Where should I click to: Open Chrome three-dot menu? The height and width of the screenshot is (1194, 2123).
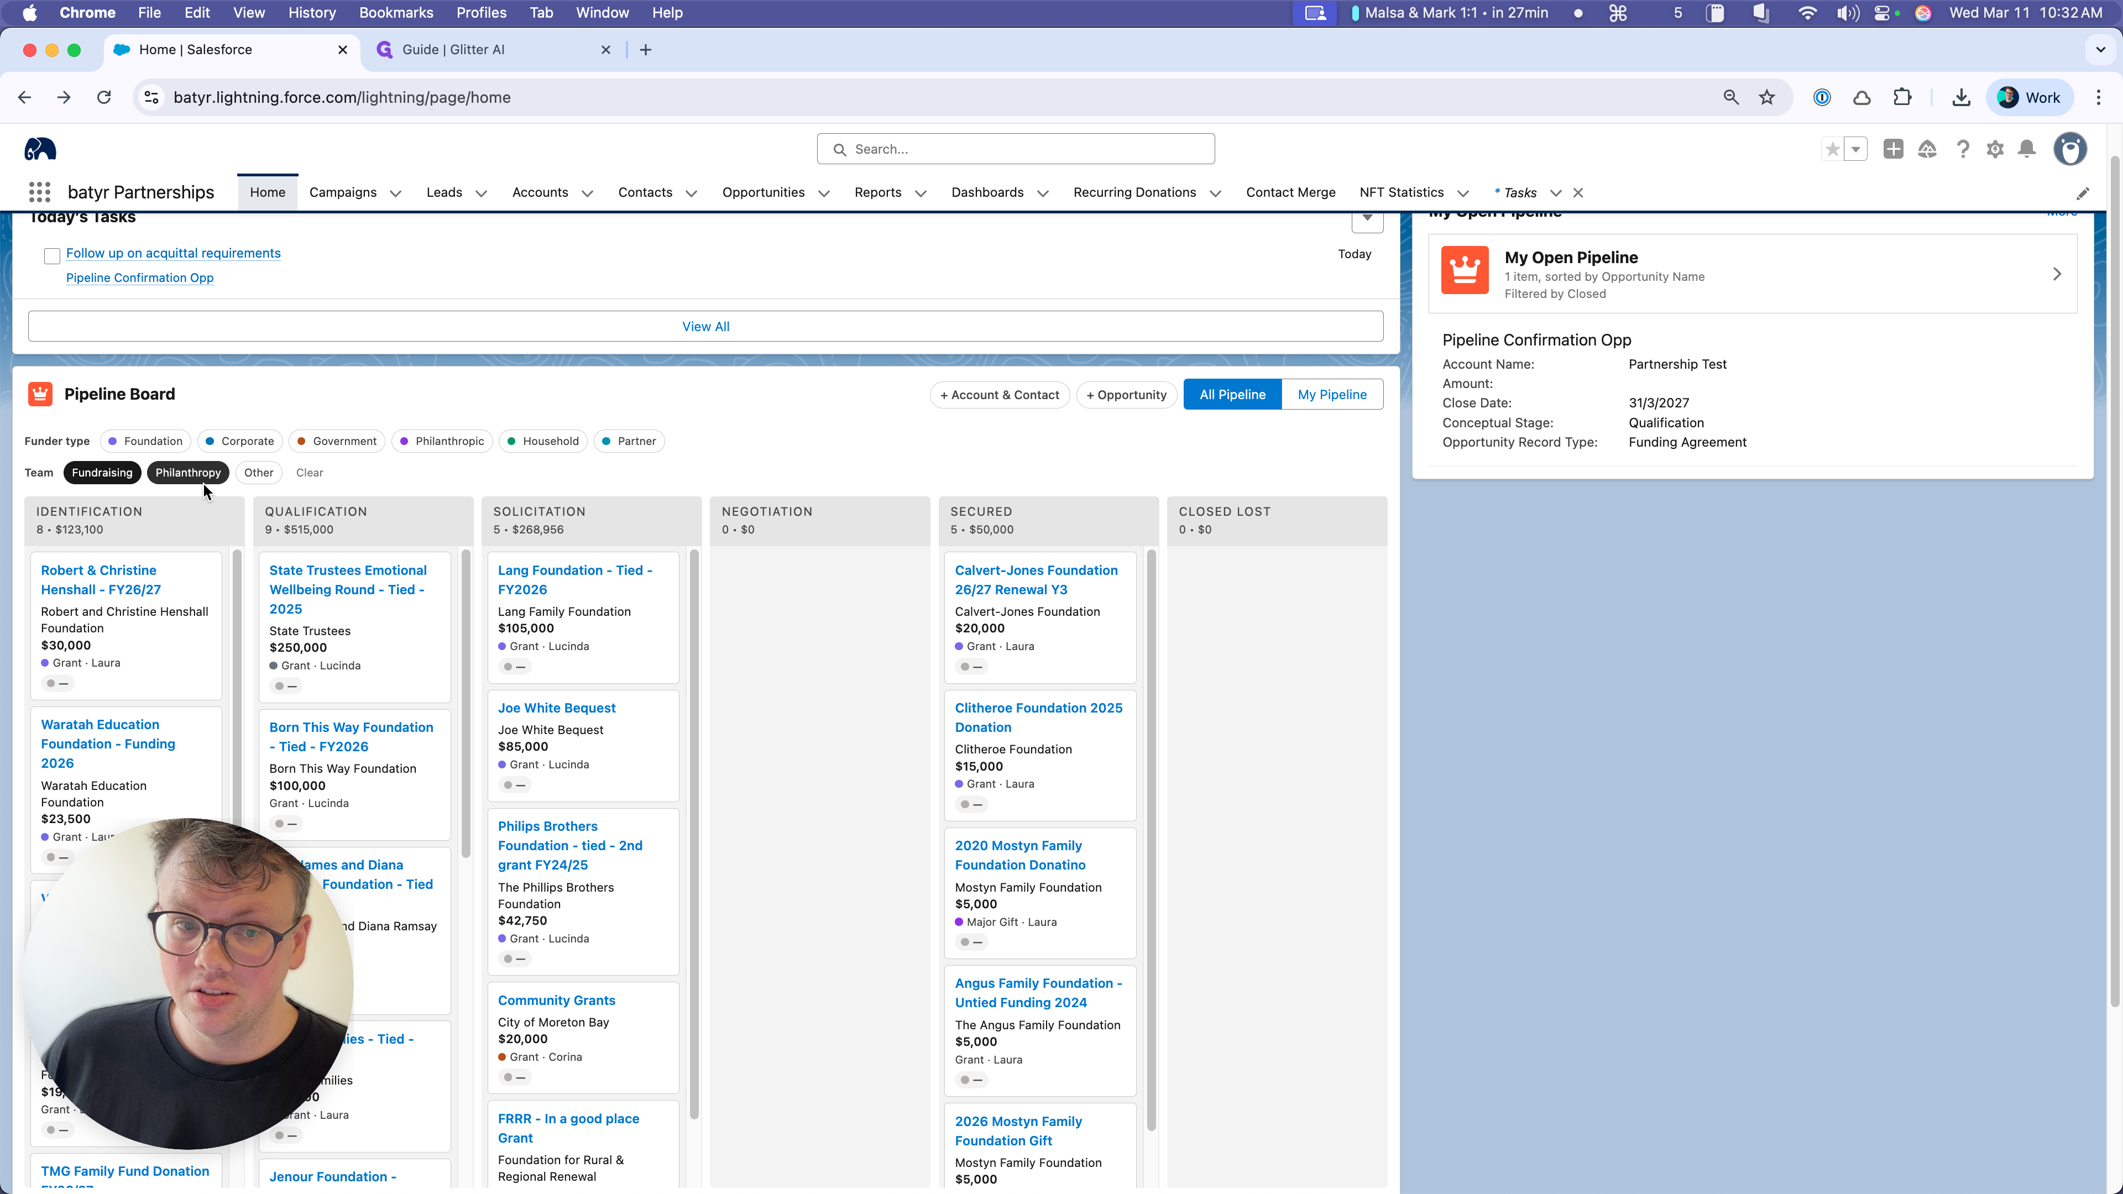tap(2098, 97)
